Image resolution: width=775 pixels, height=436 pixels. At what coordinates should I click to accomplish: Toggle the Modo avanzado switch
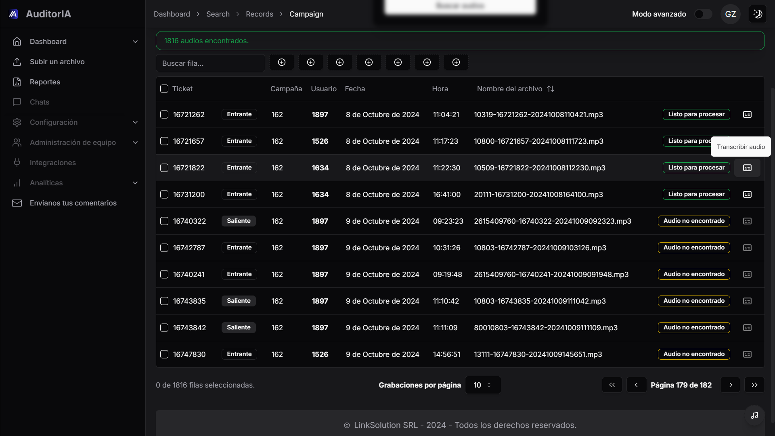[x=703, y=14]
